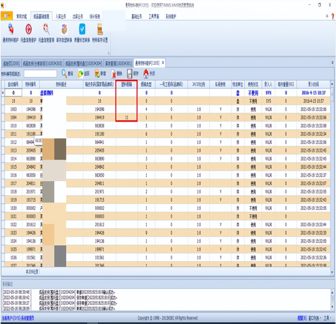Sort by the 录入时间 column header
Image resolution: width=336 pixels, height=324 pixels.
(313, 84)
